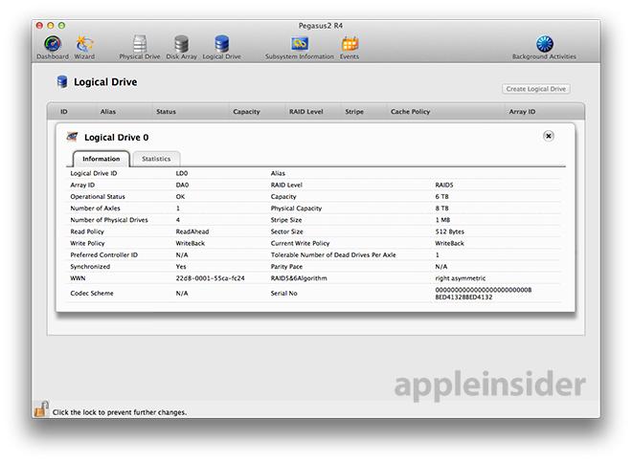The width and height of the screenshot is (632, 462).
Task: Close the Logical Drive 0 detail panel
Action: (548, 136)
